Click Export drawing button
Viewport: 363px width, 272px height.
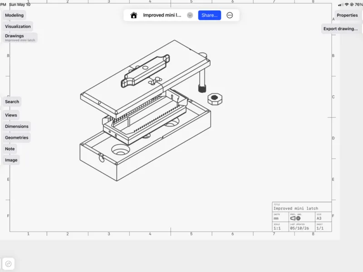pos(341,29)
